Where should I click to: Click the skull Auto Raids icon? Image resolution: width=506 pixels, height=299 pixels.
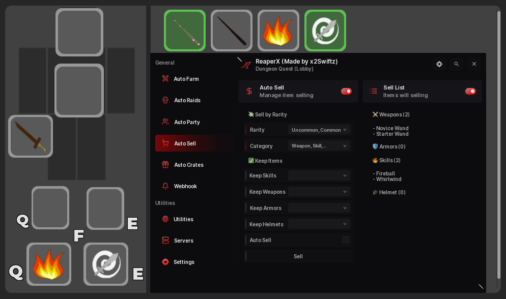coord(165,100)
